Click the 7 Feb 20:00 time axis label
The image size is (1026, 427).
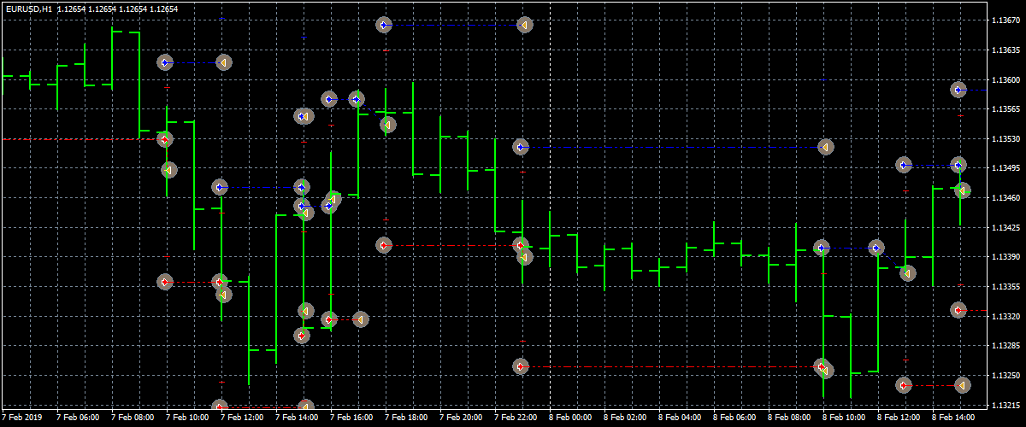[x=462, y=418]
